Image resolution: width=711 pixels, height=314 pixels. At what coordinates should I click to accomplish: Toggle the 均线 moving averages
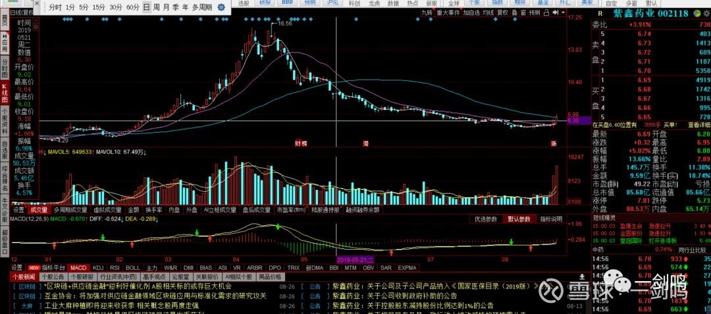488,12
